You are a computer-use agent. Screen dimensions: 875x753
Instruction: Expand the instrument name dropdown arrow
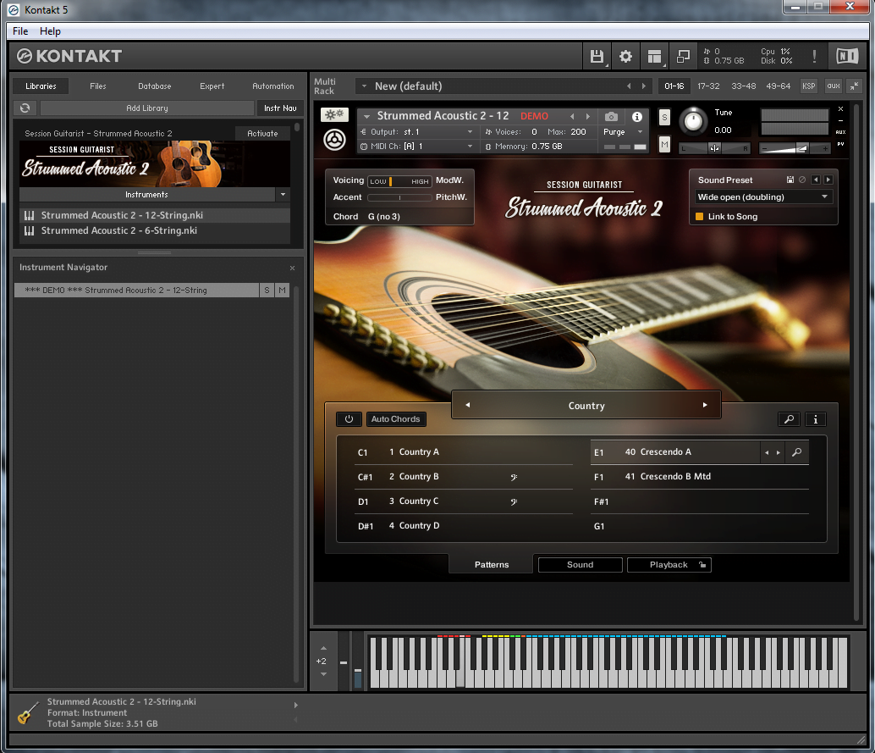coord(366,116)
